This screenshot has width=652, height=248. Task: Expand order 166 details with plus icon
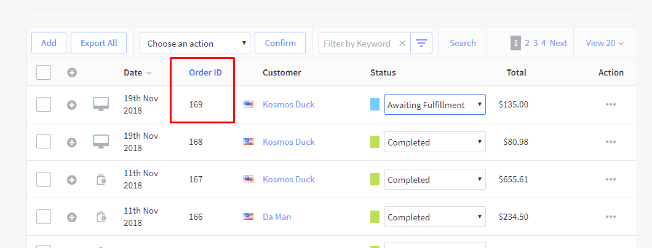coord(72,217)
